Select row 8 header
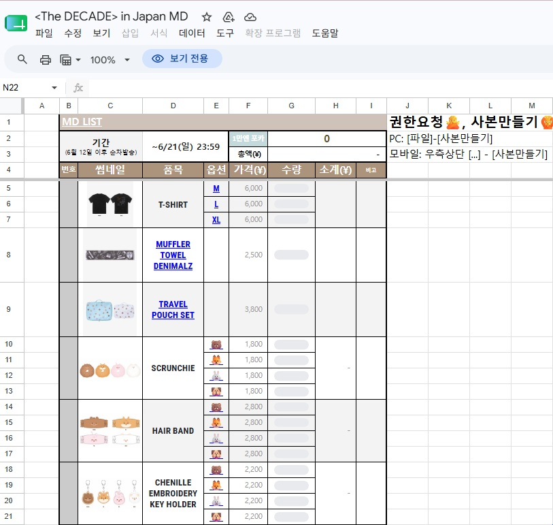The height and width of the screenshot is (525, 553). pyautogui.click(x=12, y=255)
